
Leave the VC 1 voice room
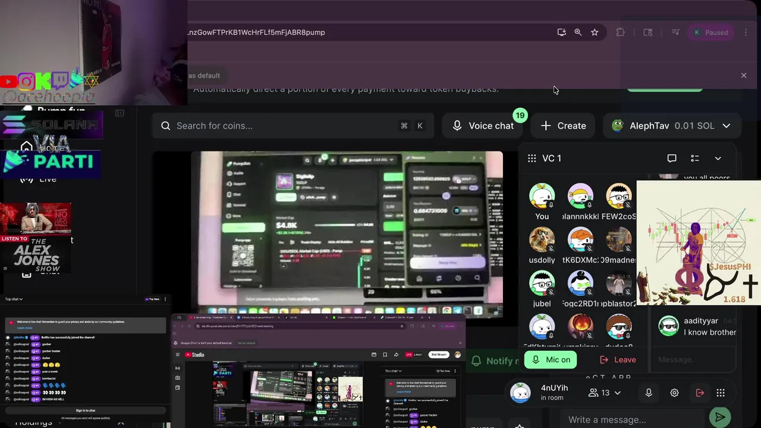618,360
